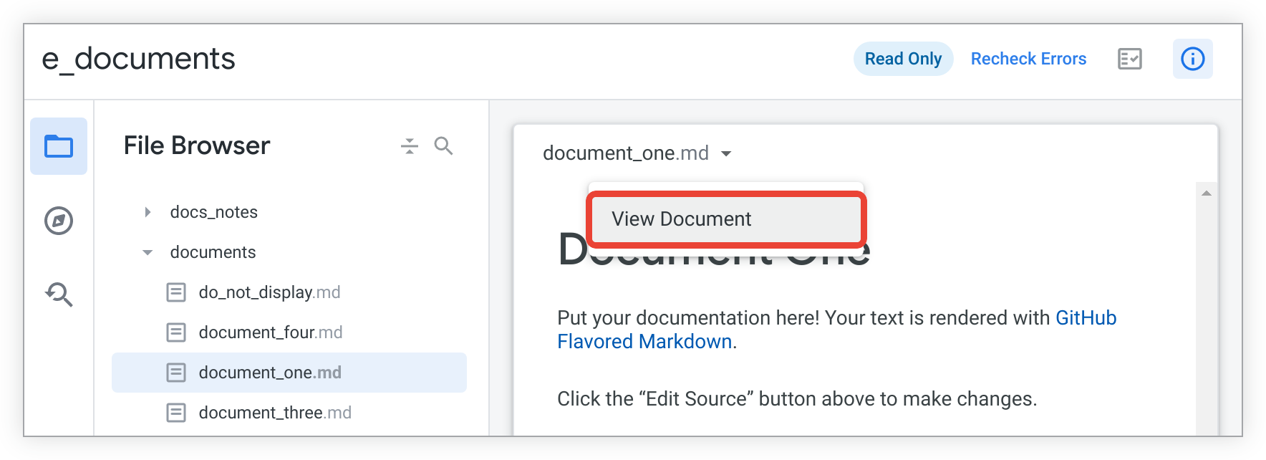1266x460 pixels.
Task: Open document_three.md from the file list
Action: point(275,413)
